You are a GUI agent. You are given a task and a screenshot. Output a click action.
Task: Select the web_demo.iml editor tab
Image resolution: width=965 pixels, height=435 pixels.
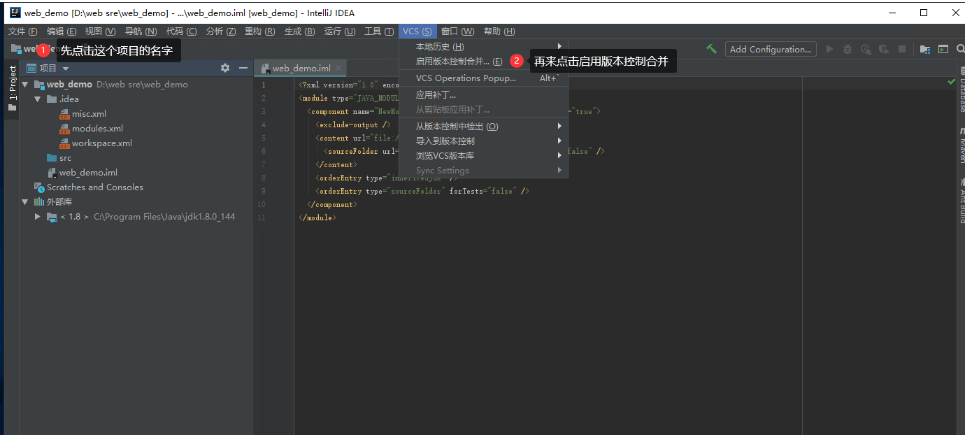(x=301, y=68)
